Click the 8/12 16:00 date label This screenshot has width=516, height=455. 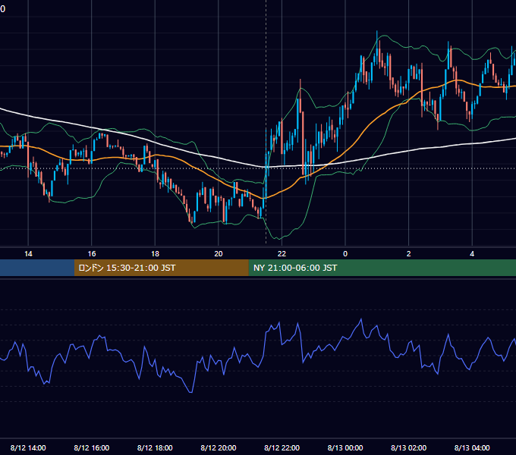pyautogui.click(x=92, y=447)
